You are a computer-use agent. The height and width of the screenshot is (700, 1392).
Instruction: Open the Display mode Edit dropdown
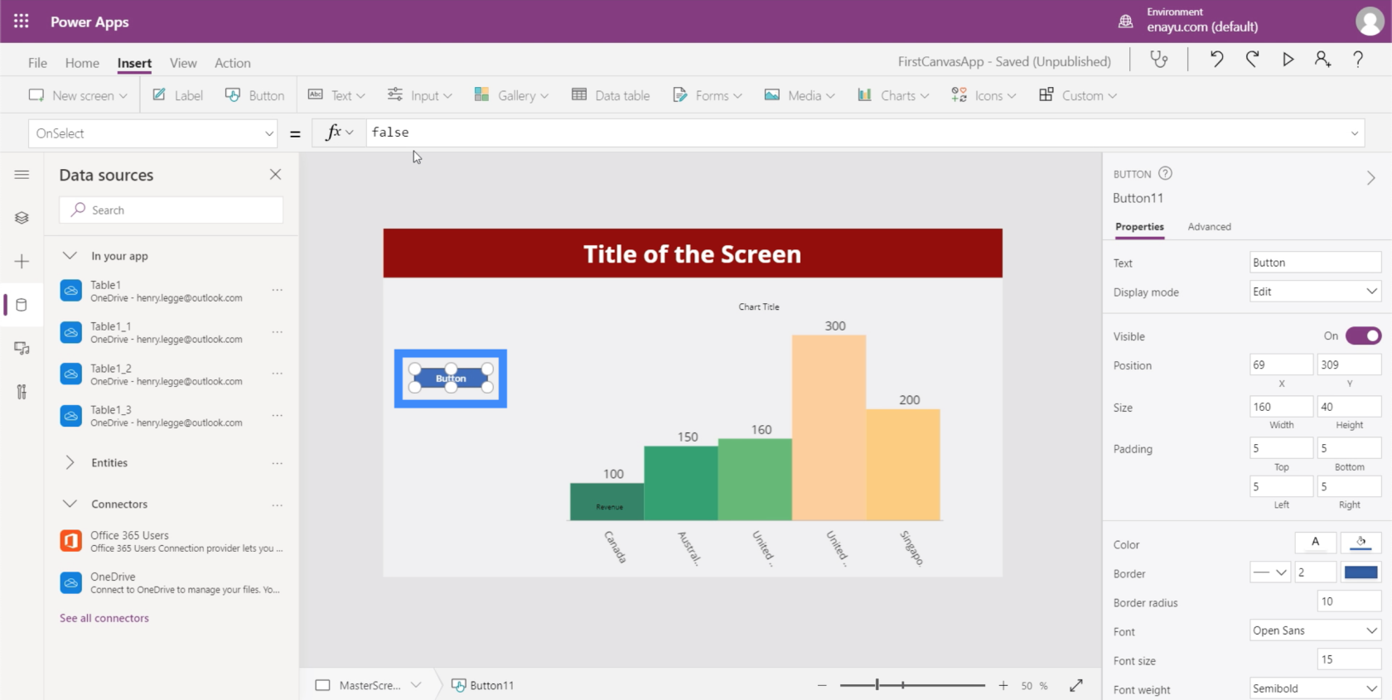tap(1315, 292)
